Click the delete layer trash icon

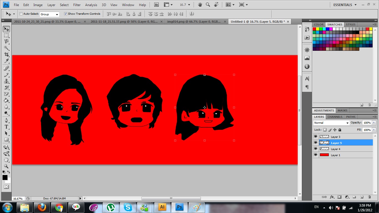tap(369, 197)
